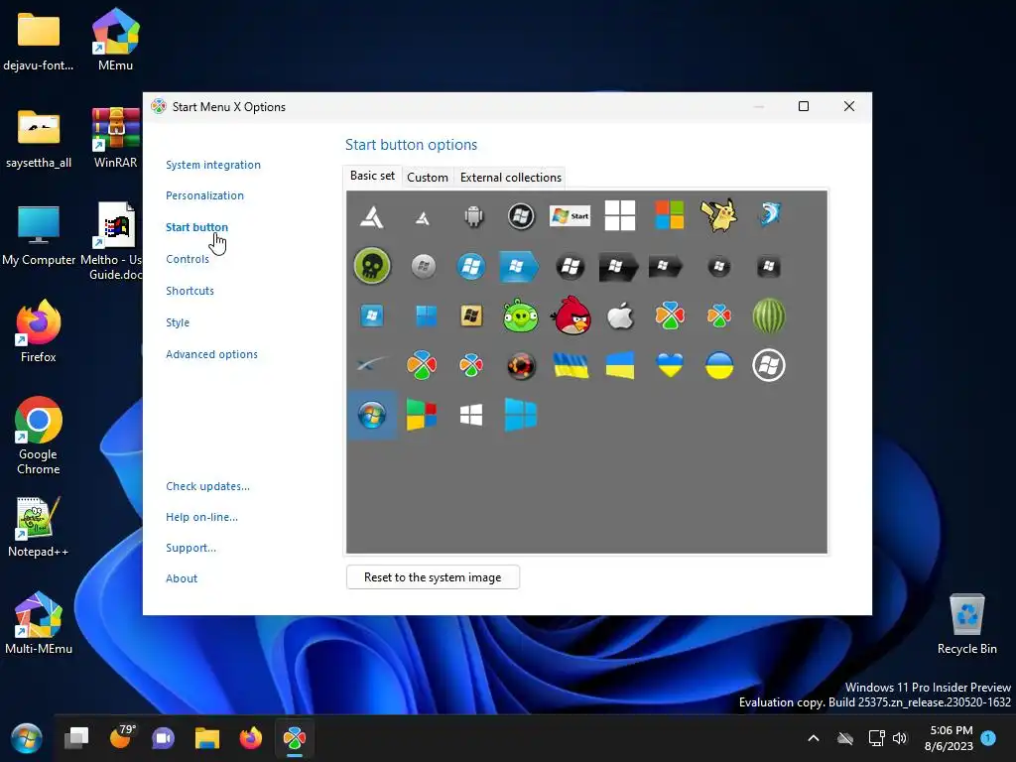
Task: Click the Start Menu X taskbar icon
Action: point(294,738)
